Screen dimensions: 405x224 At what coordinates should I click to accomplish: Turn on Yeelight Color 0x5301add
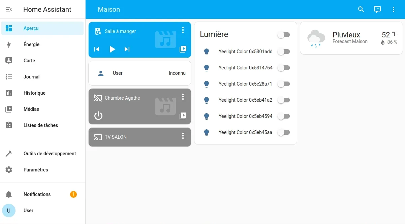284,52
